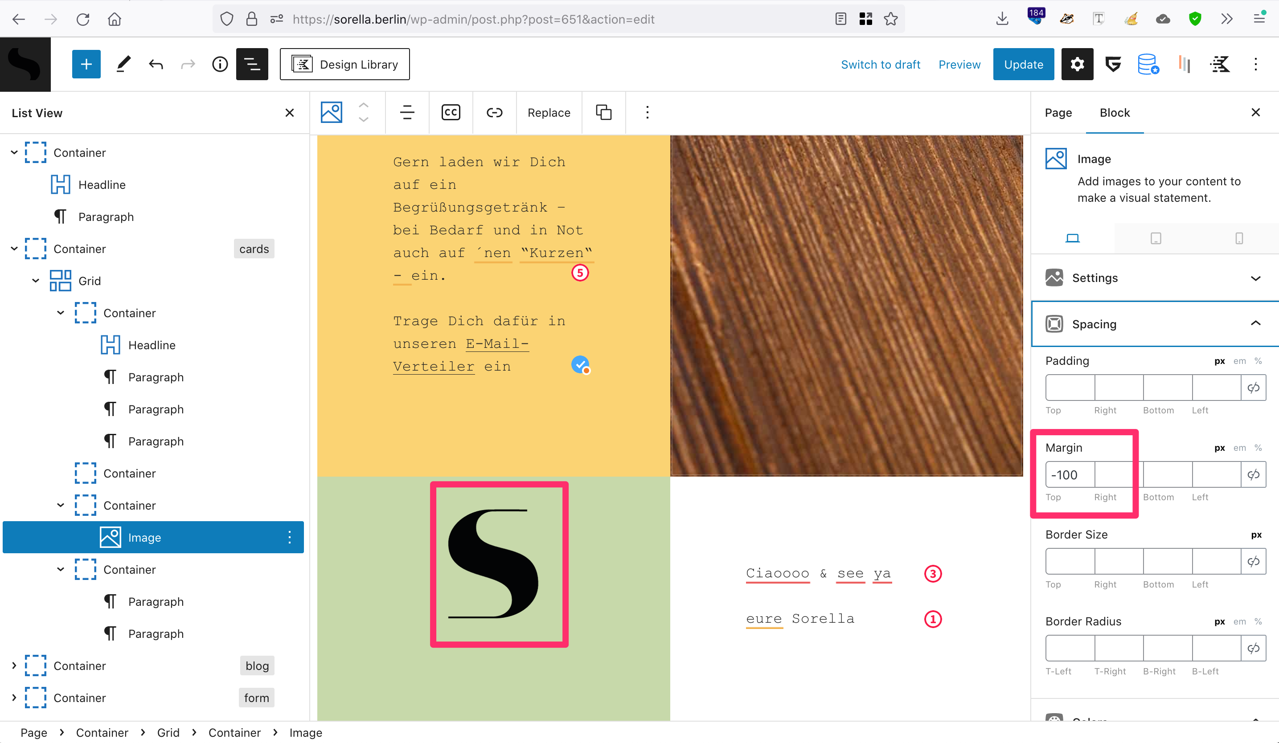Select the link insert icon in block toolbar
Image resolution: width=1279 pixels, height=743 pixels.
(x=494, y=113)
